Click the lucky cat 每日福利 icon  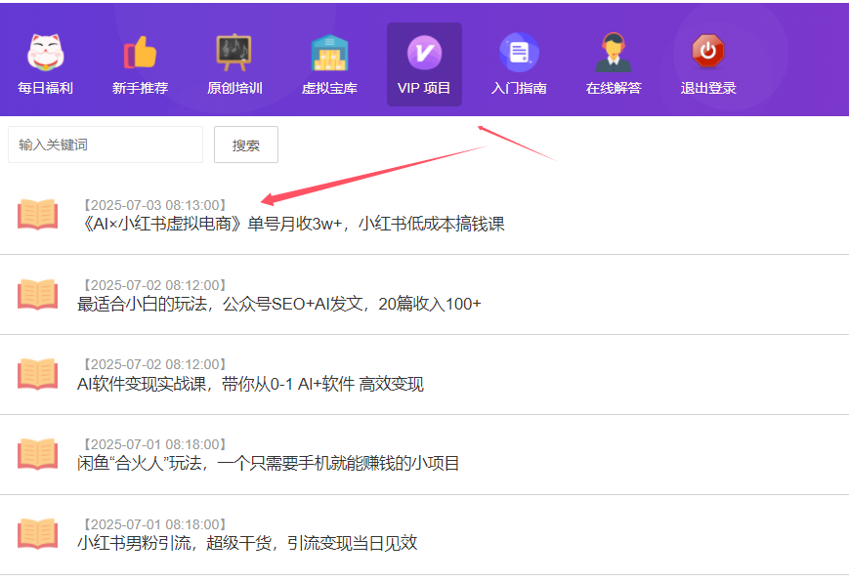46,53
